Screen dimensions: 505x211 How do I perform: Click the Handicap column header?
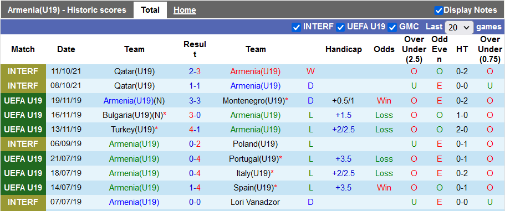[344, 49]
